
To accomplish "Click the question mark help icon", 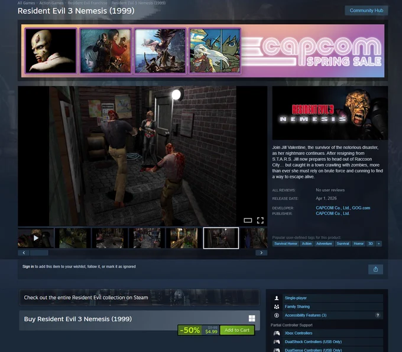I will 378,315.
